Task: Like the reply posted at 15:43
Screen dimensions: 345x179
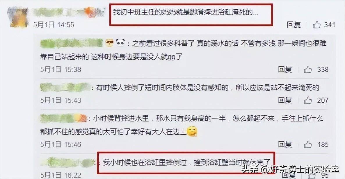Action: [x=308, y=100]
